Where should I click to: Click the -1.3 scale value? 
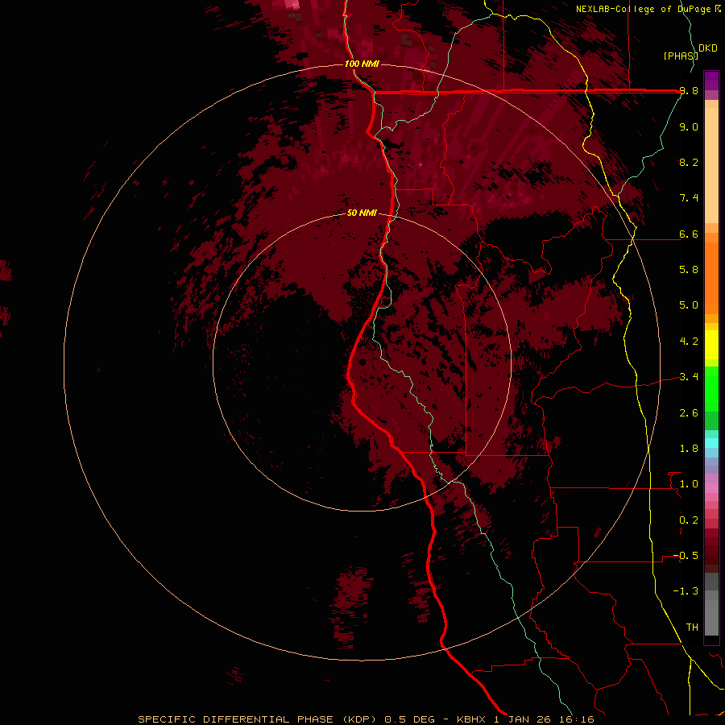pos(686,591)
